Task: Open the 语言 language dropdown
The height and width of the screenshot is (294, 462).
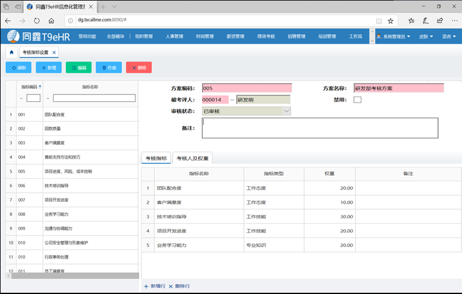Action: coord(449,37)
